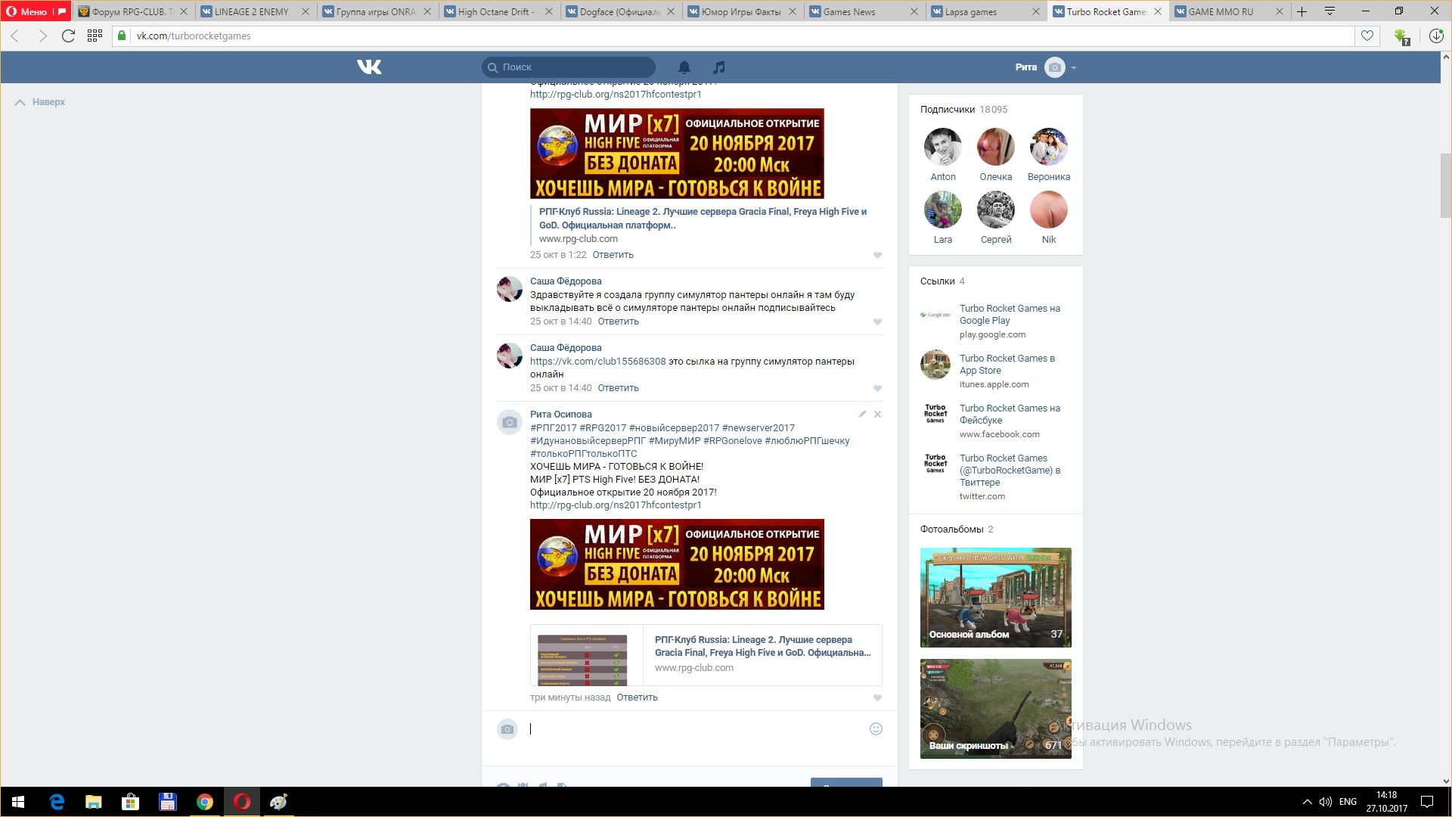Viewport: 1452px width, 817px height.
Task: Open emoji picker in comment field
Action: (x=876, y=729)
